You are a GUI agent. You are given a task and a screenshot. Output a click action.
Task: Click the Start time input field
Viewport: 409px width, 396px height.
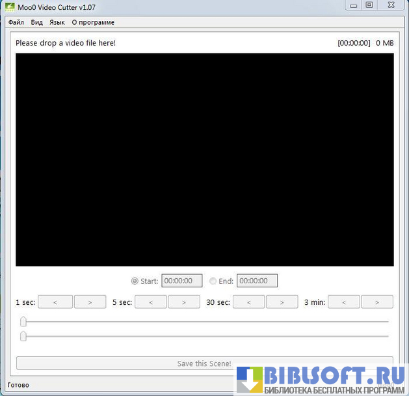pyautogui.click(x=182, y=281)
